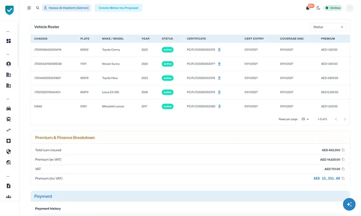This screenshot has height=216, width=361.
Task: Download certificate PC/FLT/20260003377
Action: tap(219, 64)
